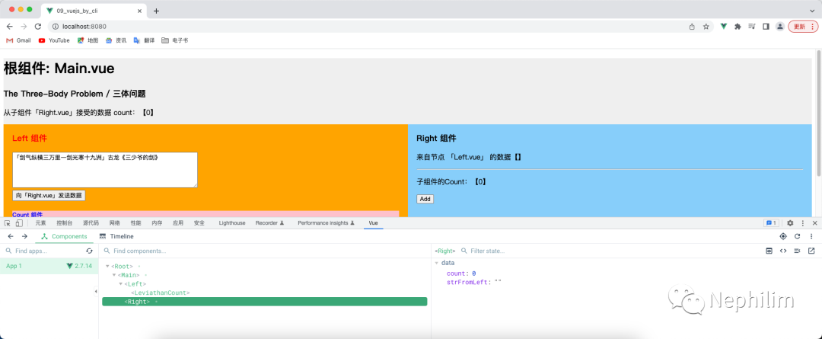822x339 pixels.
Task: Click the inspect element picker icon
Action: pyautogui.click(x=8, y=223)
